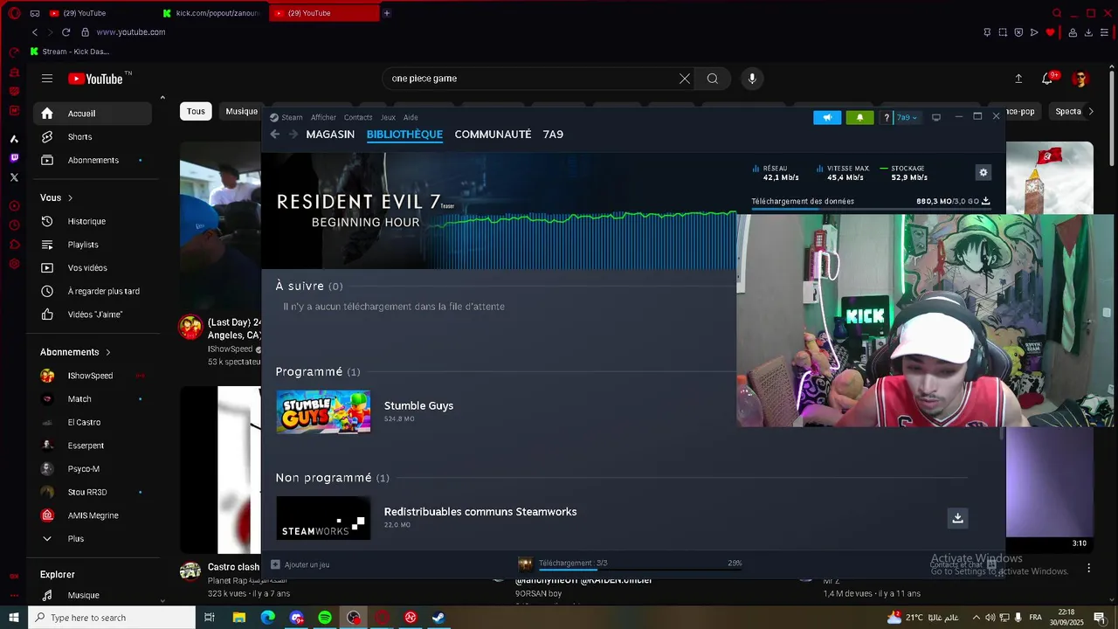This screenshot has height=629, width=1118.
Task: Go to Steam MAGASIN section
Action: point(330,135)
